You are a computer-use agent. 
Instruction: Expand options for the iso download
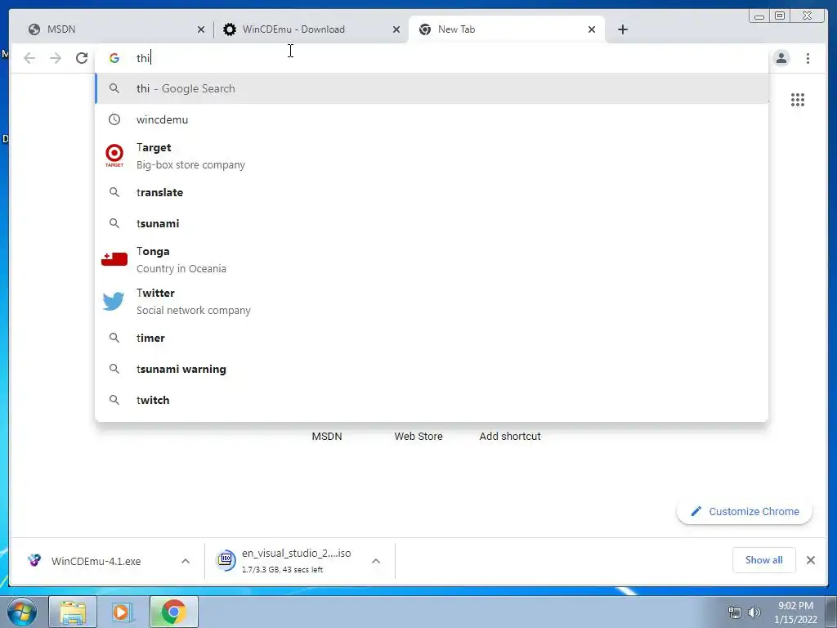pos(376,561)
